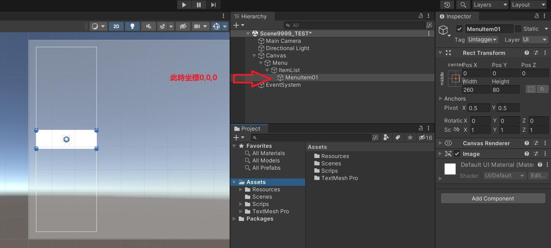
Task: Click the Add Component button
Action: (493, 198)
